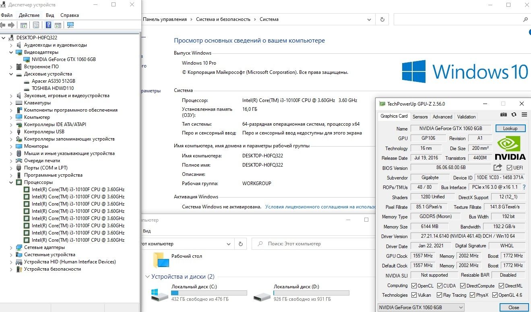The height and width of the screenshot is (312, 531).
Task: Open Вид menu in Explorer window
Action: (147, 231)
